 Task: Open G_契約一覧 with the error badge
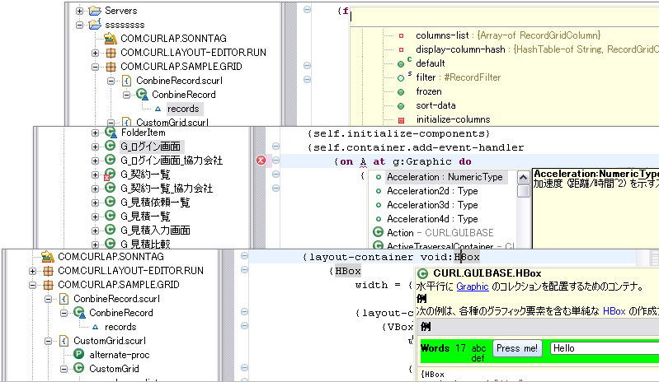pyautogui.click(x=144, y=174)
